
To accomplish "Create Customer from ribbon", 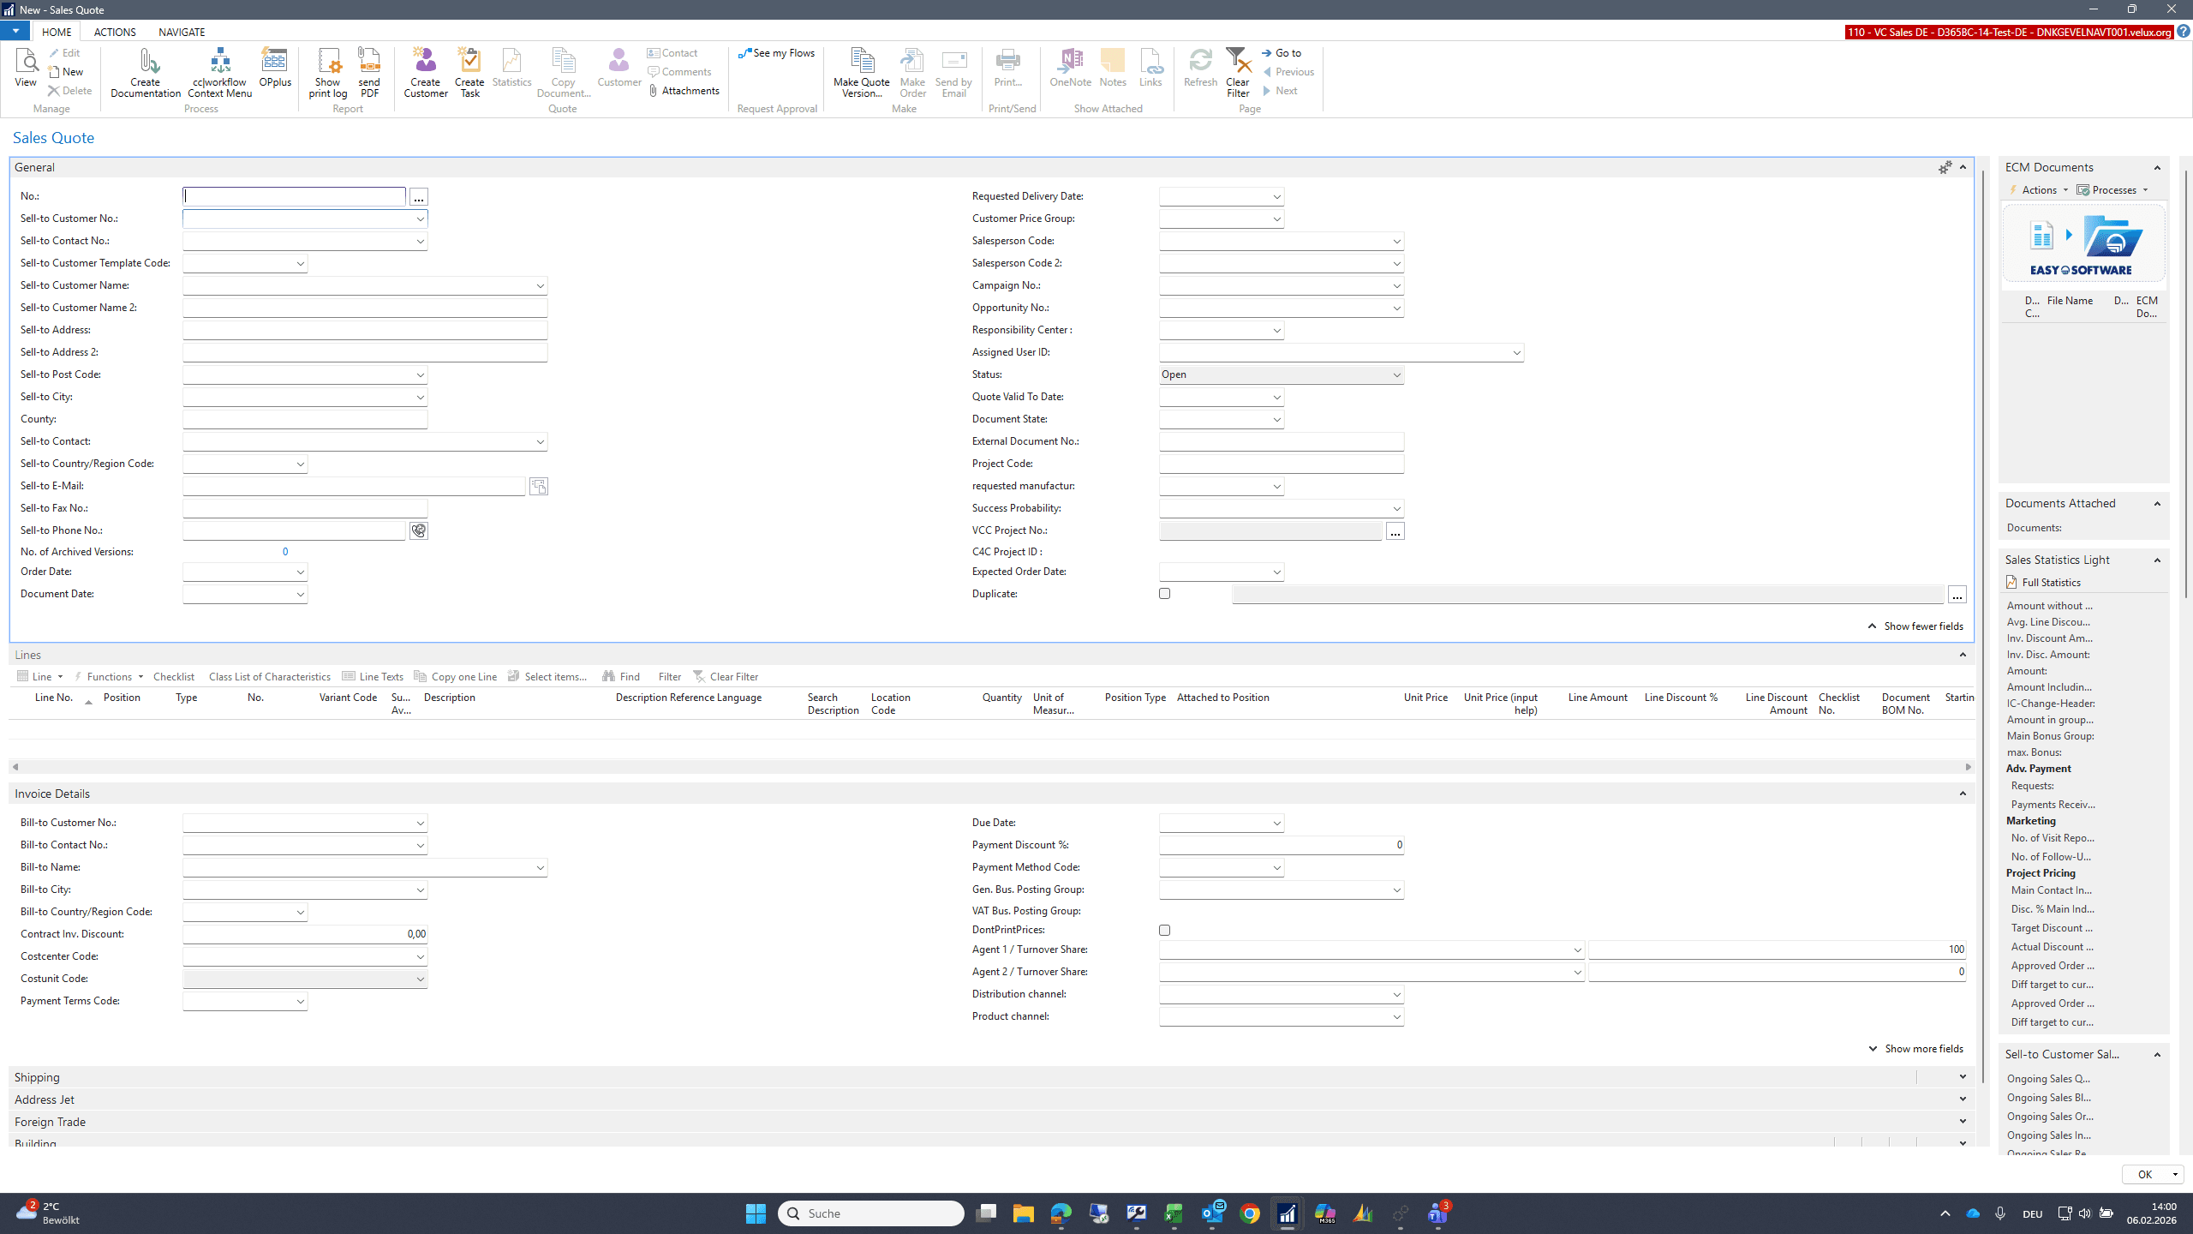I will (x=426, y=73).
